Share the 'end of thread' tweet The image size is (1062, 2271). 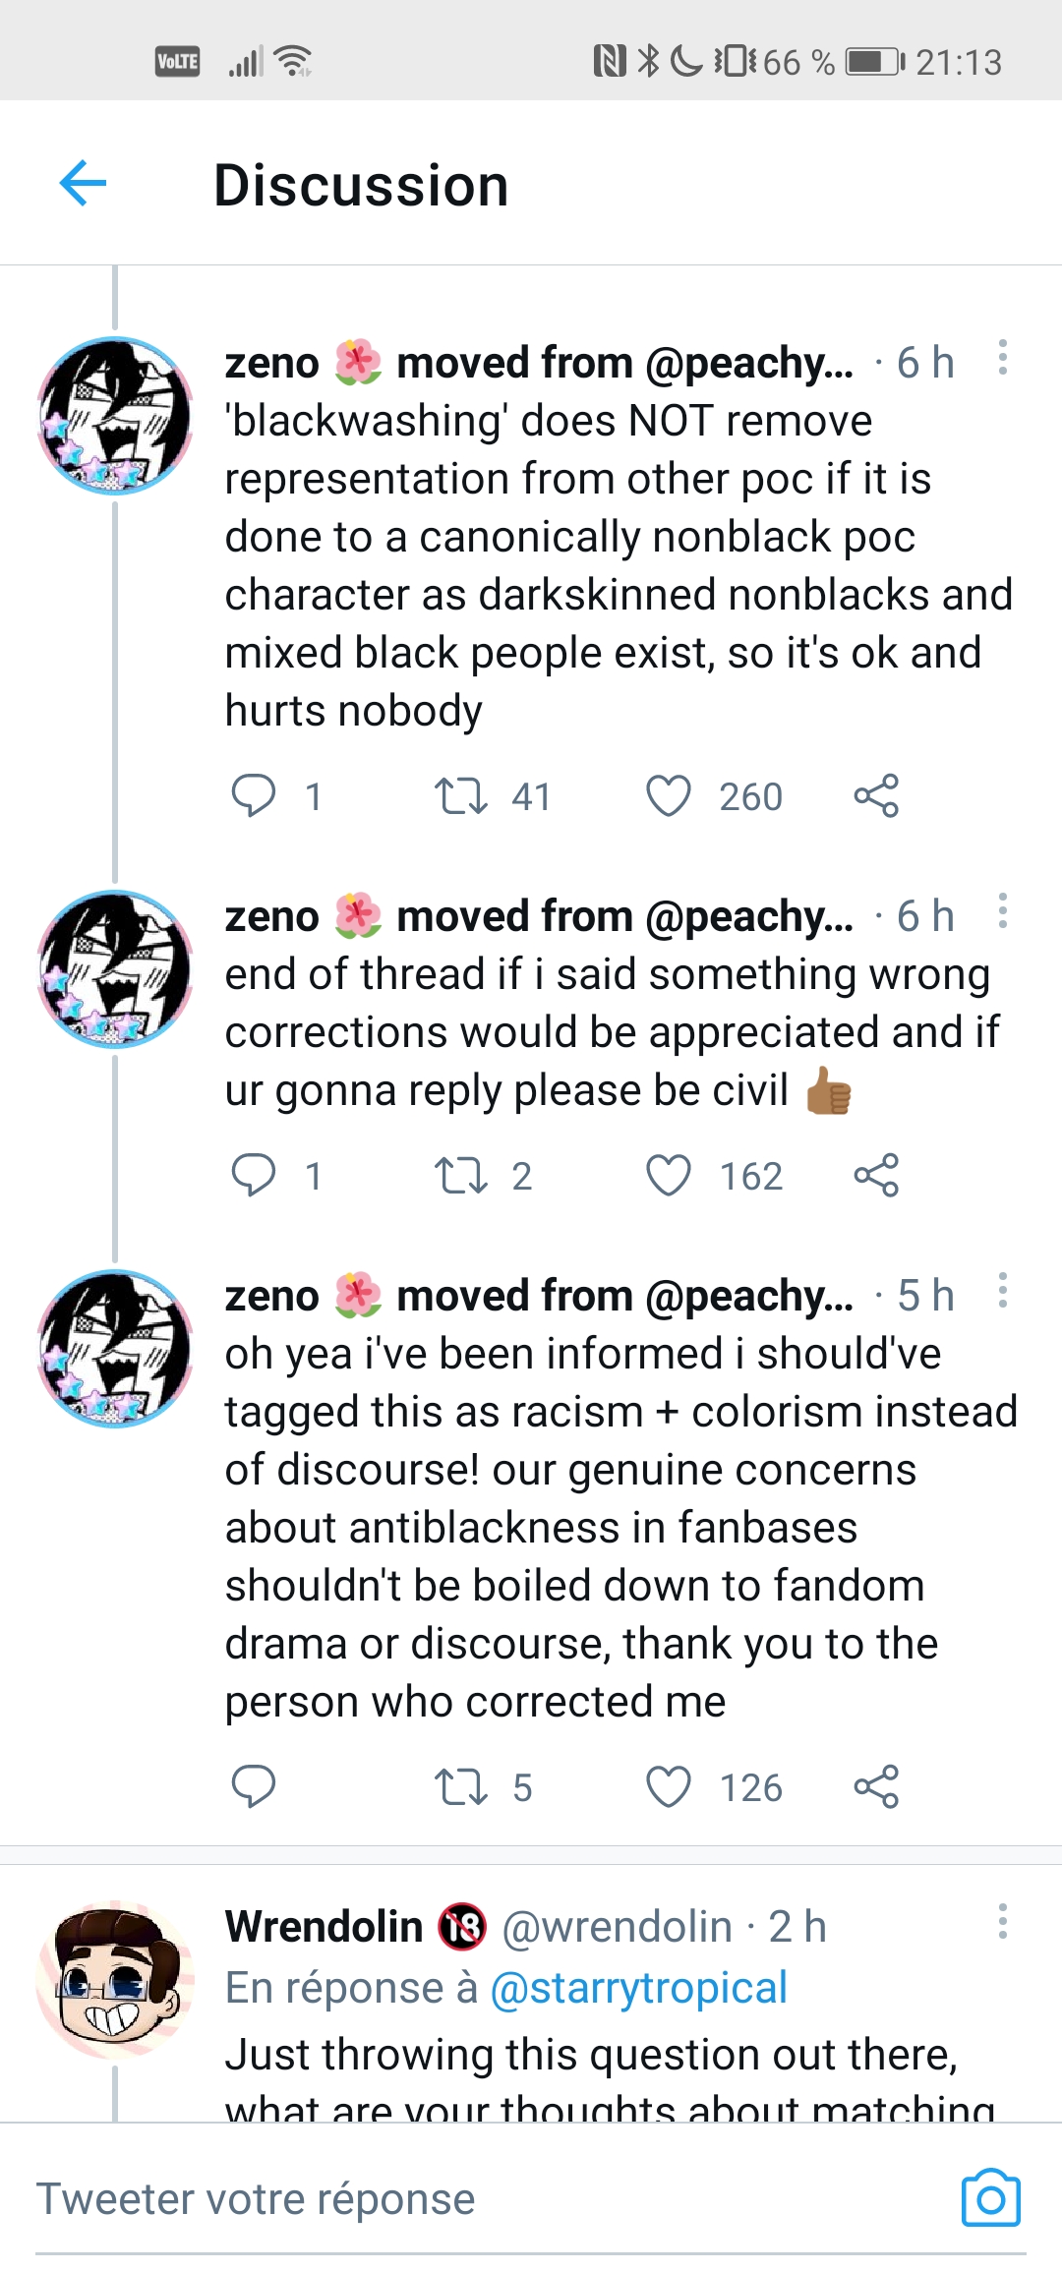click(876, 1175)
